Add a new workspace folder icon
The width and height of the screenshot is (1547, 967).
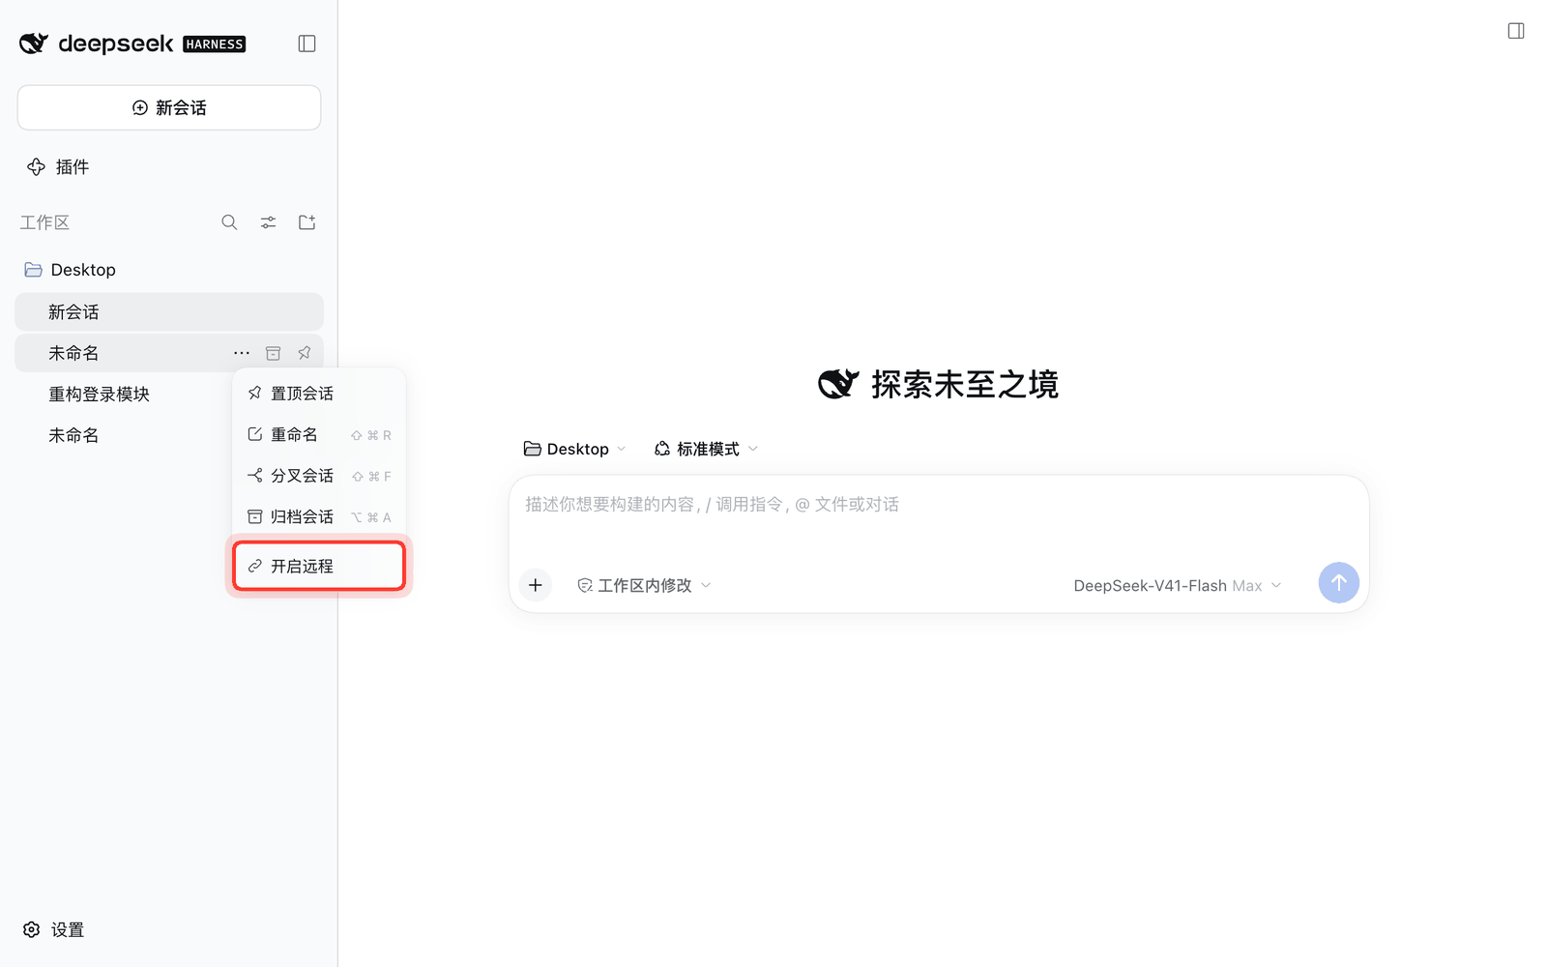tap(306, 222)
